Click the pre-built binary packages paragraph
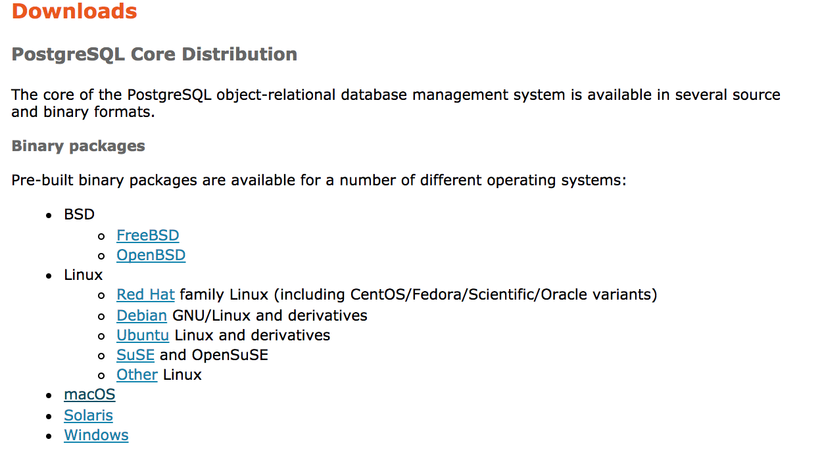 (318, 179)
